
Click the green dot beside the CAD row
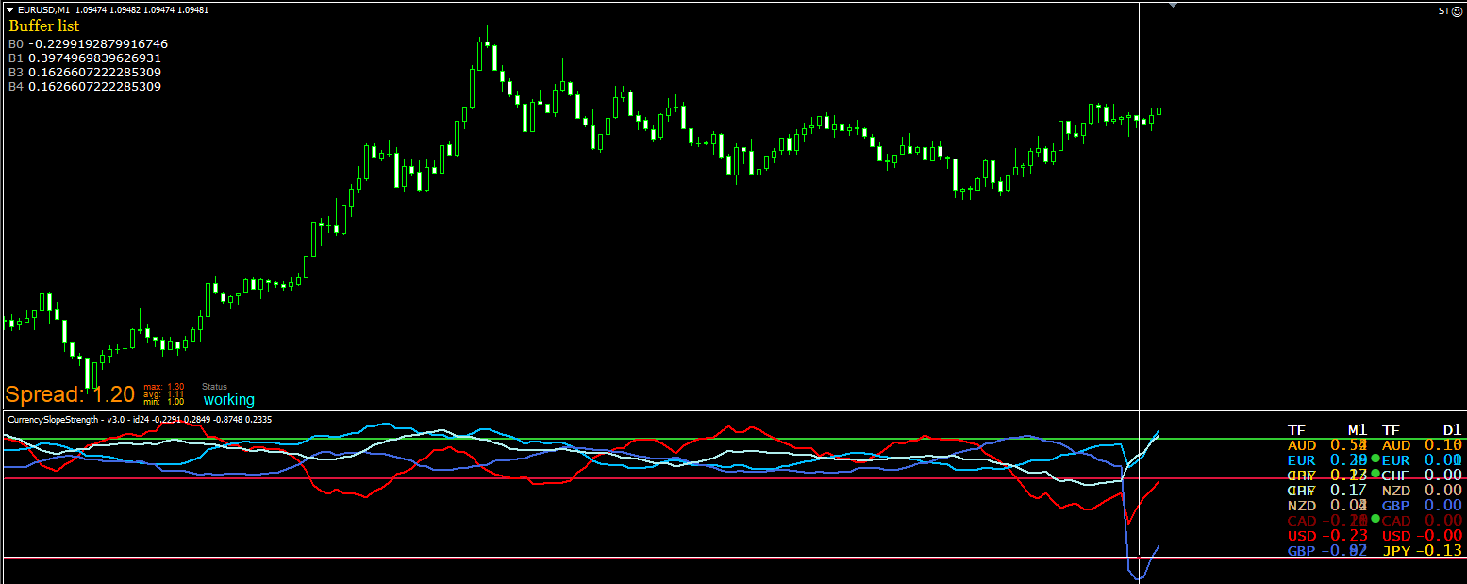[x=1375, y=519]
